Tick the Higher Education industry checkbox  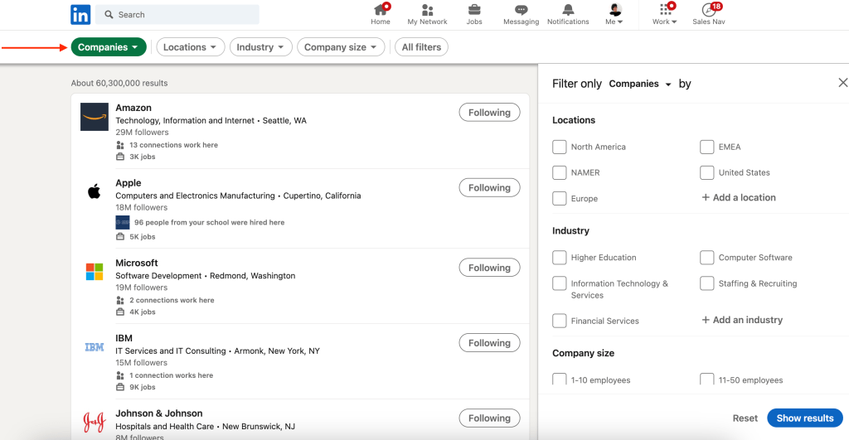[560, 258]
